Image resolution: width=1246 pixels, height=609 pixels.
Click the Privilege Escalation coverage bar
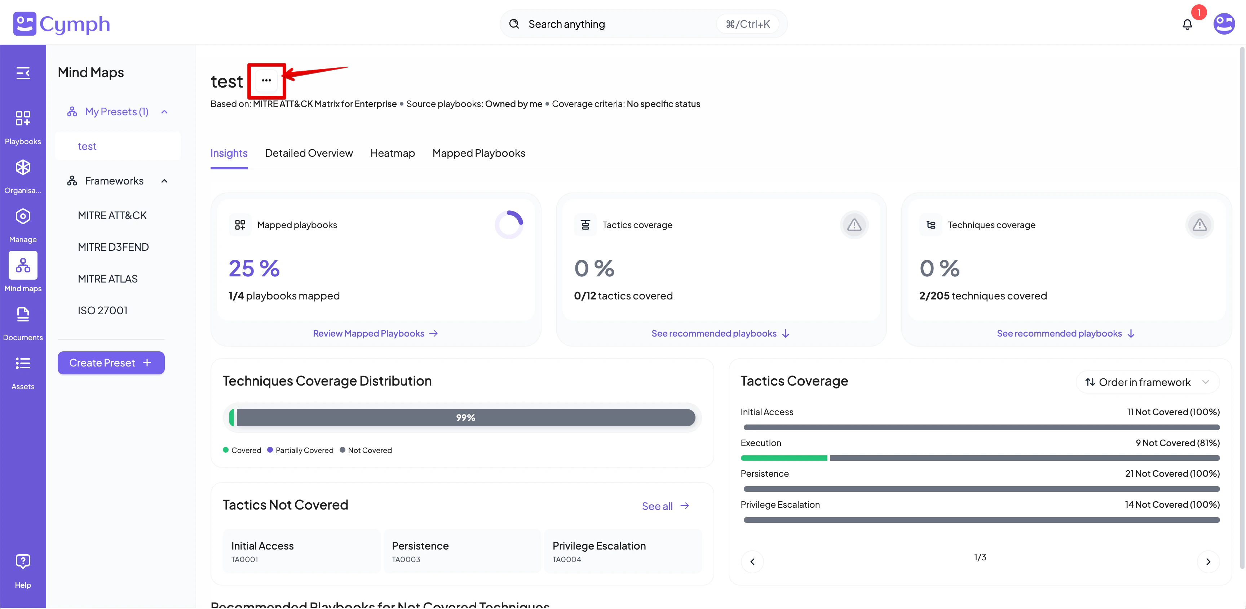pos(981,520)
